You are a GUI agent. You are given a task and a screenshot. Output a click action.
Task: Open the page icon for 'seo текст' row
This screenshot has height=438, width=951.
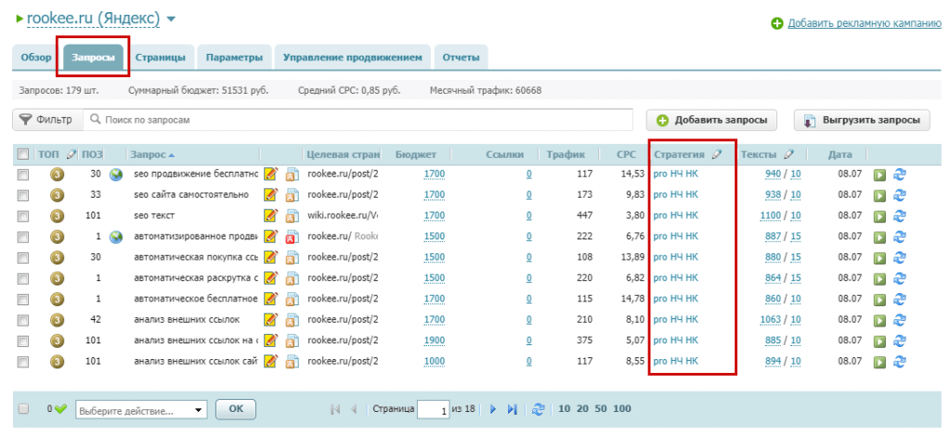click(293, 215)
